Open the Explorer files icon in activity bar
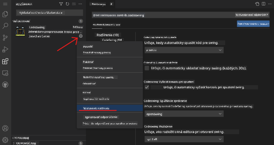Image resolution: width=274 pixels, height=145 pixels. pos(5,14)
